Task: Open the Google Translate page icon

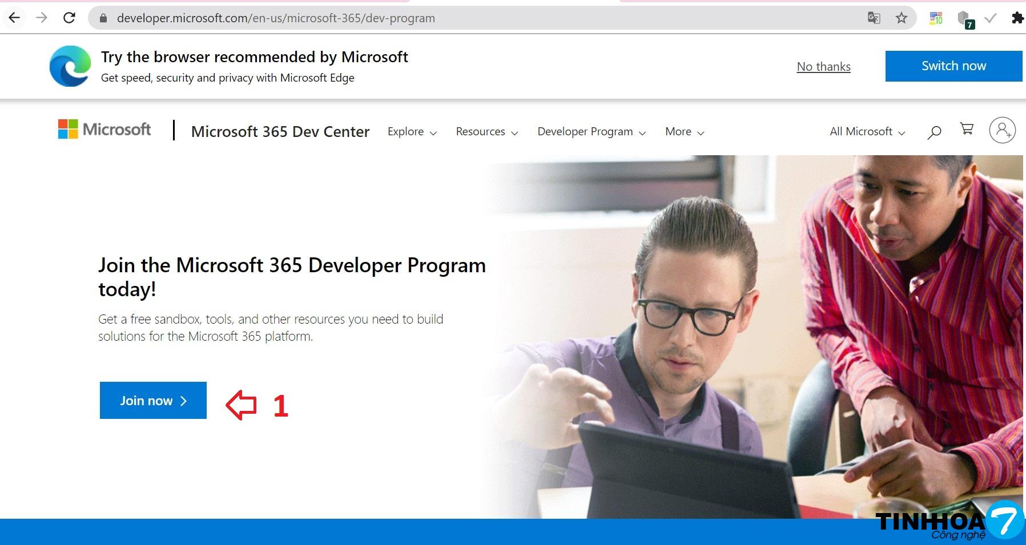Action: 874,18
